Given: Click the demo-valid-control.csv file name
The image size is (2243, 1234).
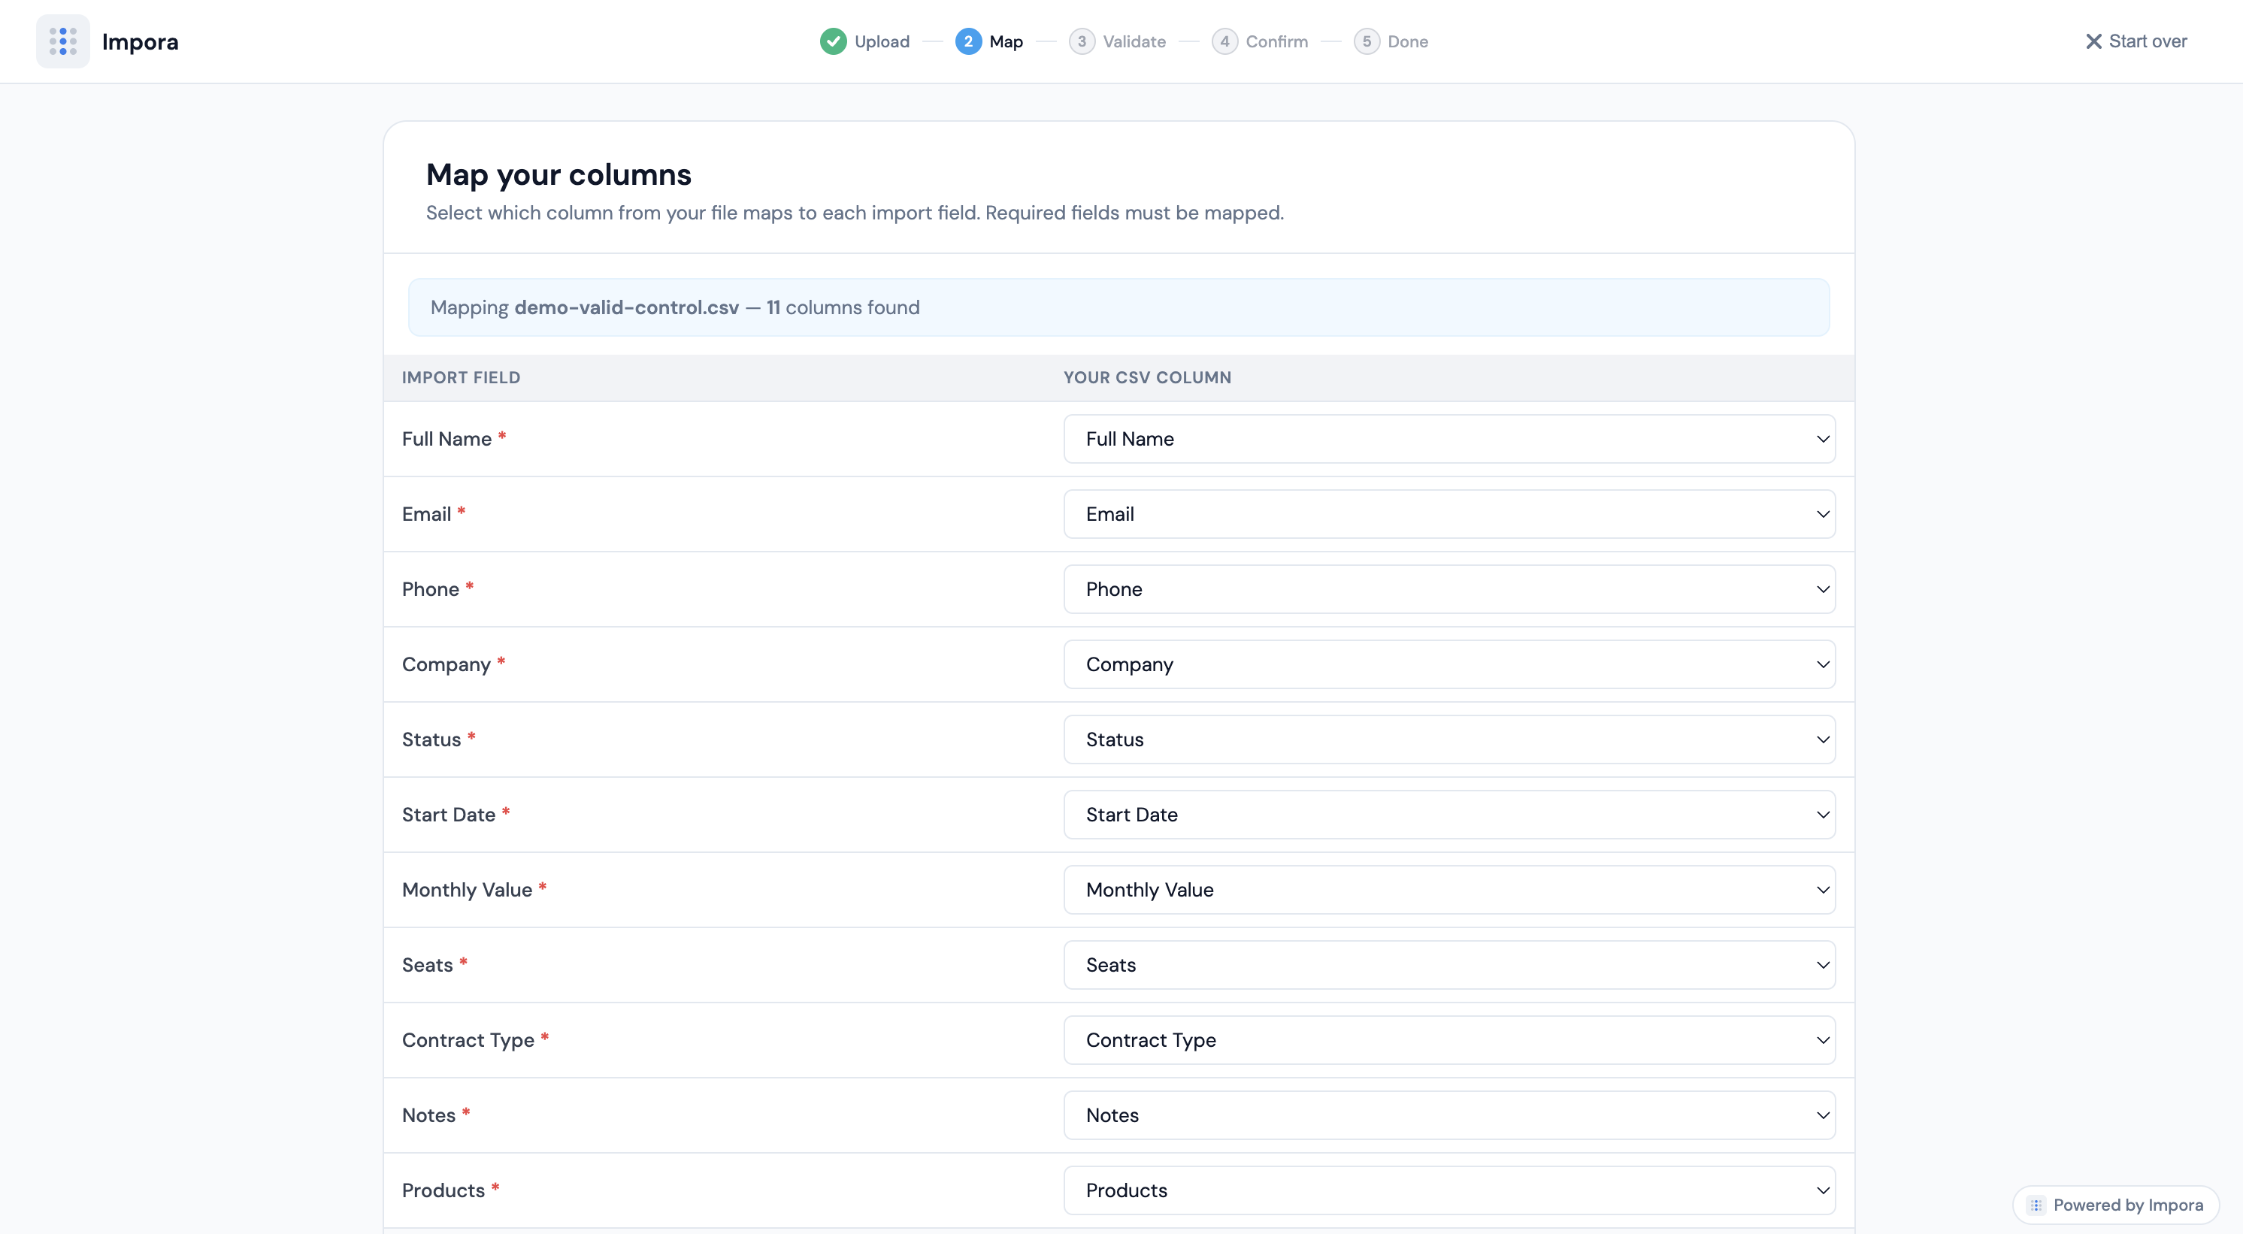Looking at the screenshot, I should click(626, 307).
